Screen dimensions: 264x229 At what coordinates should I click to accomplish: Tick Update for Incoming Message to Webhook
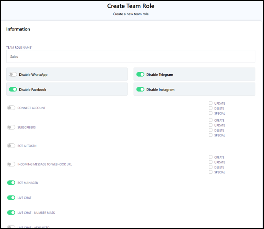coord(210,162)
